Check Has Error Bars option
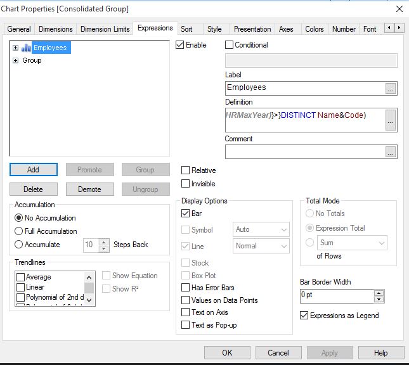 [x=185, y=288]
